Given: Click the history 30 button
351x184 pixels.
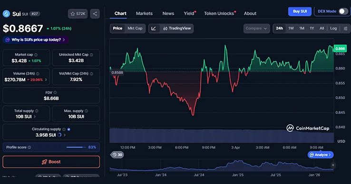Looking at the screenshot, I should click(x=117, y=155).
